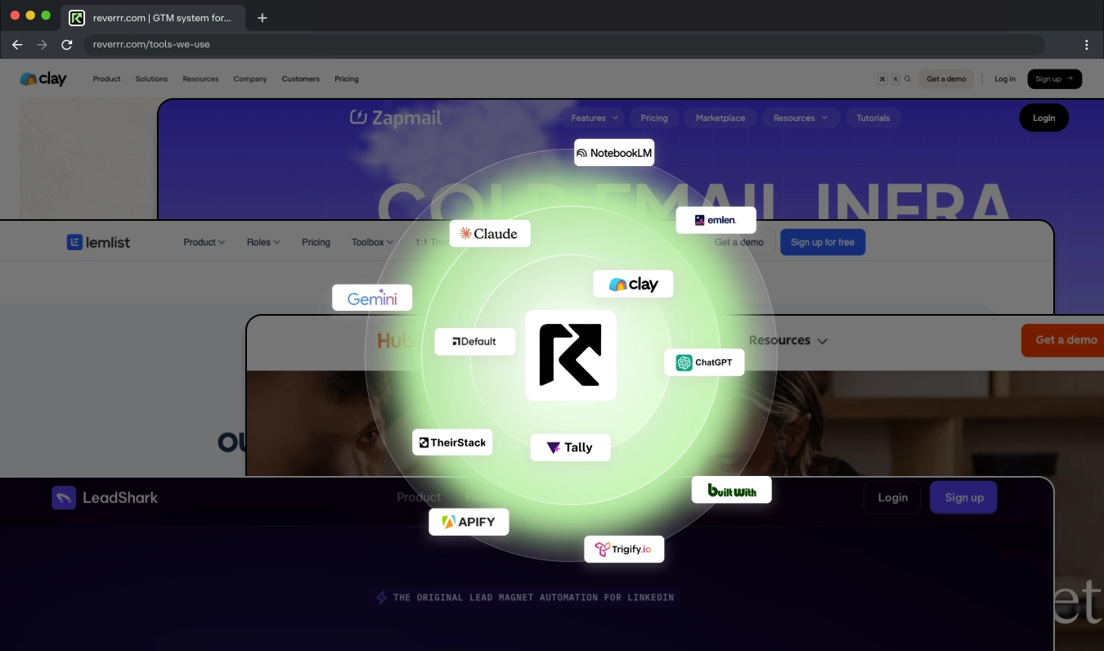
Task: Click the BuiltWith logo badge
Action: tap(732, 490)
